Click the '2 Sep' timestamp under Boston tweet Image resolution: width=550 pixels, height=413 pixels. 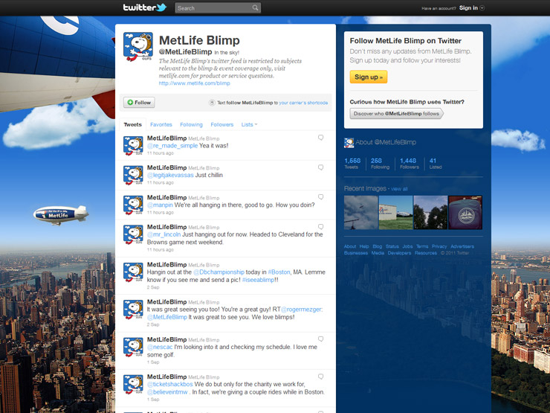coord(153,287)
